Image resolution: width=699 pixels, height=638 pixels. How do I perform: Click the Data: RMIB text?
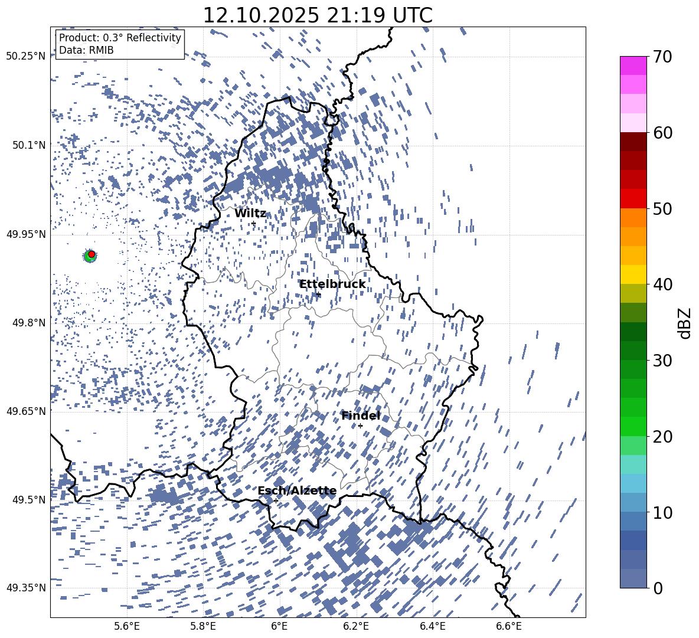point(86,50)
